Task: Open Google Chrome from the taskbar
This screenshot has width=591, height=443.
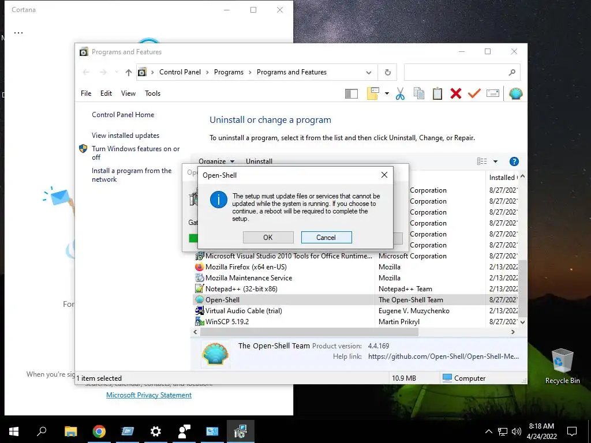Action: coord(99,431)
